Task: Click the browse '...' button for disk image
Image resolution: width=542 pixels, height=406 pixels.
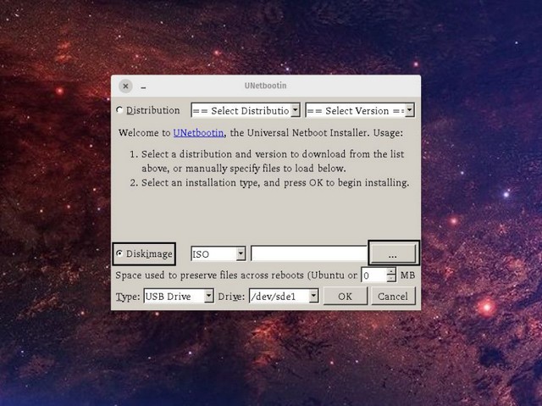Action: pos(392,254)
